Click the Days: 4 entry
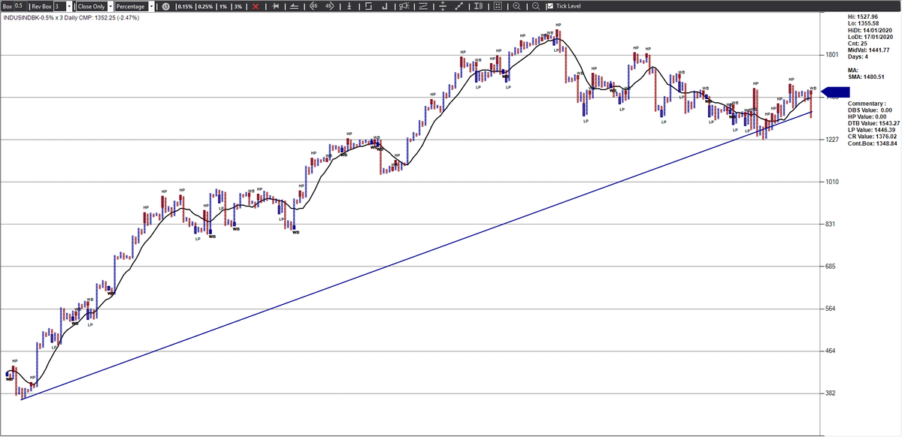 (857, 57)
